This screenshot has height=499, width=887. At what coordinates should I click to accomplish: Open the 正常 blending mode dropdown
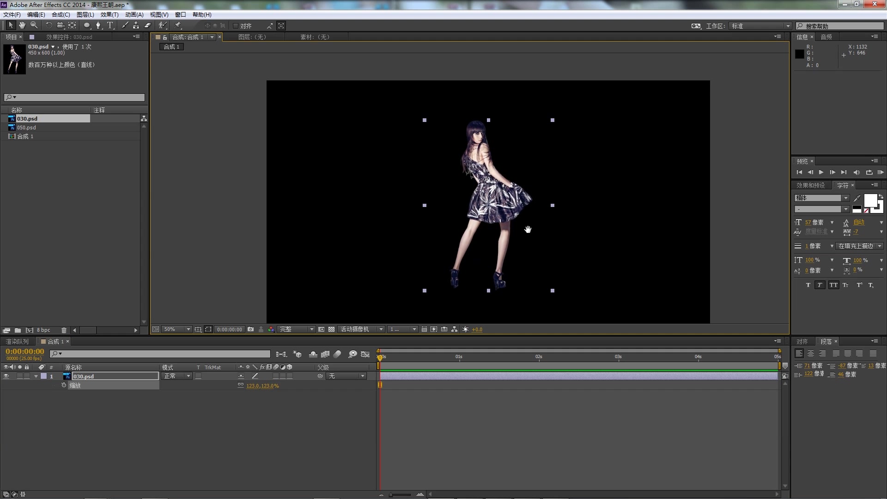pyautogui.click(x=176, y=376)
